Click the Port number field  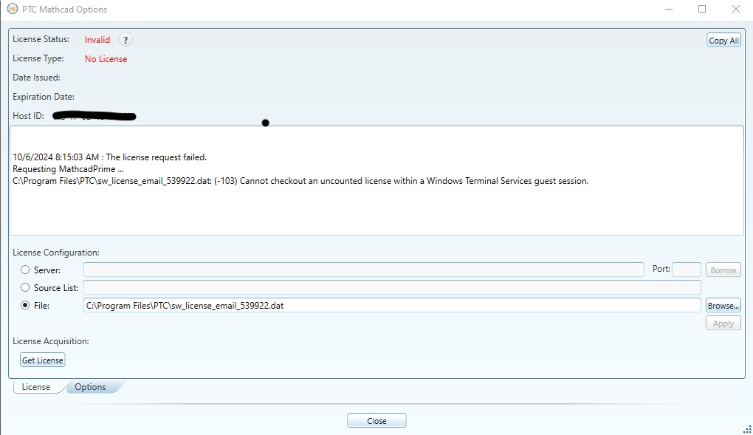click(686, 270)
